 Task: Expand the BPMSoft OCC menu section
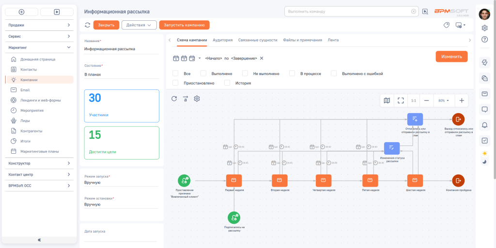click(x=39, y=186)
